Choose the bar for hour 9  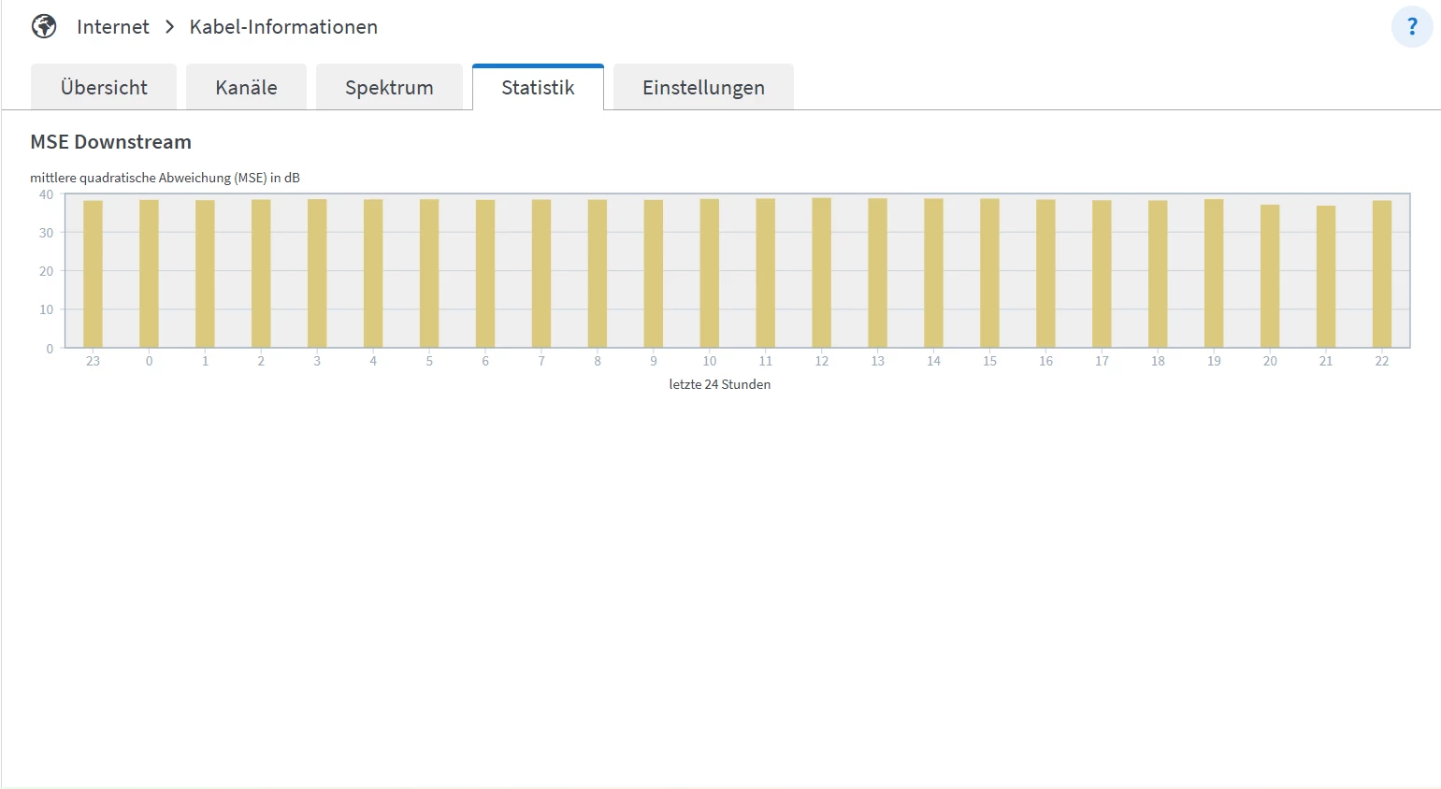click(x=654, y=274)
